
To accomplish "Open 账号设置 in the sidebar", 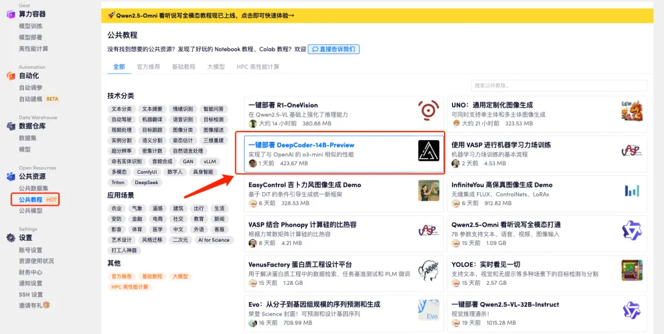I will (31, 250).
